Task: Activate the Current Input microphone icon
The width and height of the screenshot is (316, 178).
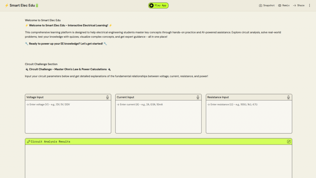Action: click(198, 97)
